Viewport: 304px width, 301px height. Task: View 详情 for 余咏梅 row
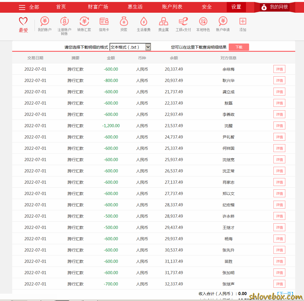(279, 69)
